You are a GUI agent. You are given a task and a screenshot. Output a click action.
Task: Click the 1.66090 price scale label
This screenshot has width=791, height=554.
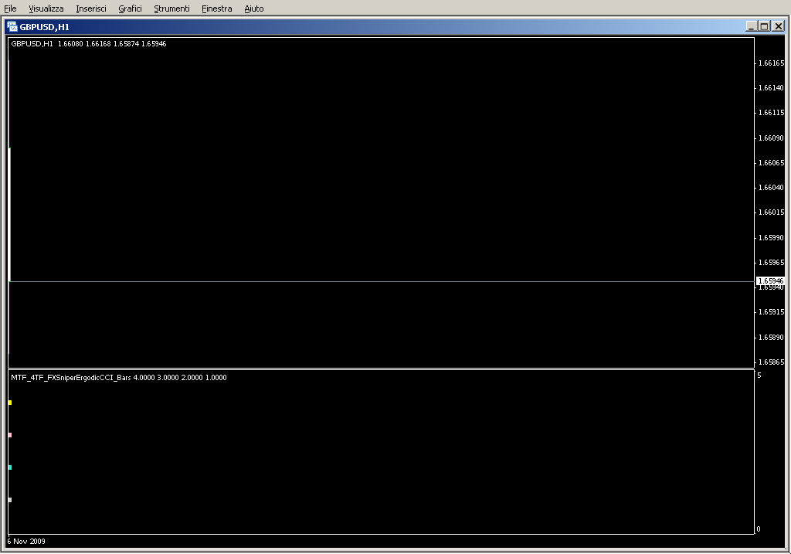click(x=772, y=138)
